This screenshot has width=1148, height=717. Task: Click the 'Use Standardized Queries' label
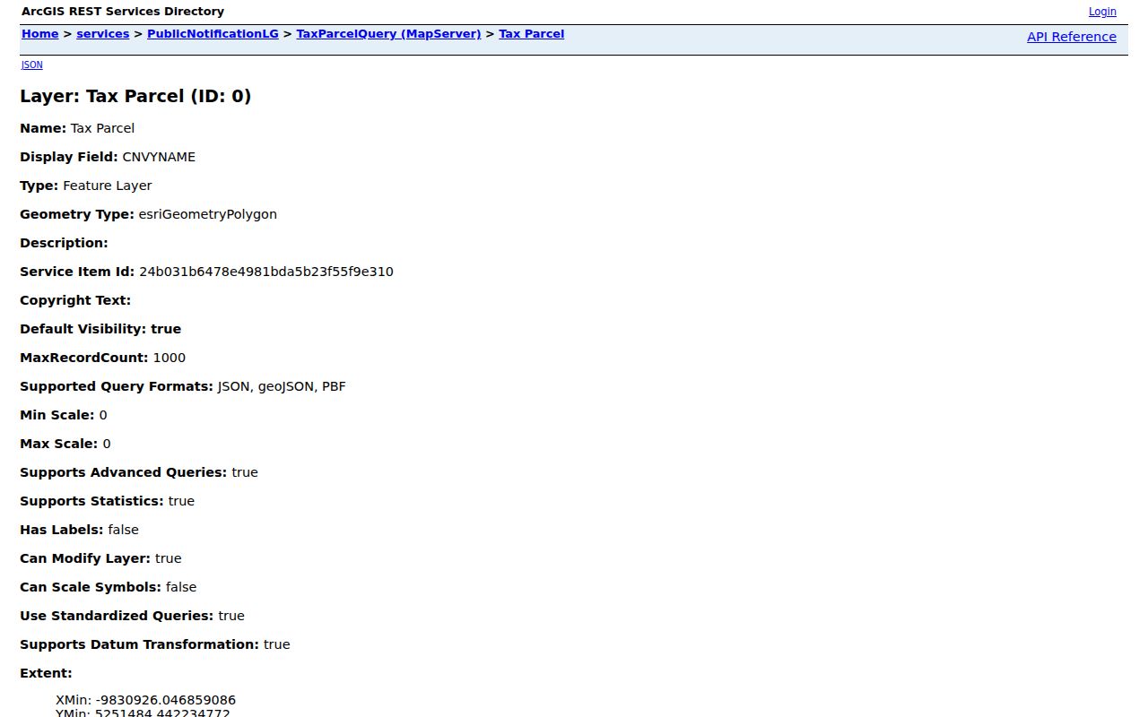[x=117, y=616]
